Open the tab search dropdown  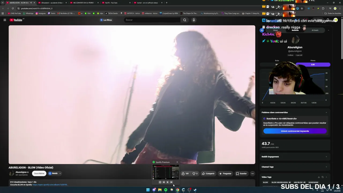point(3,3)
